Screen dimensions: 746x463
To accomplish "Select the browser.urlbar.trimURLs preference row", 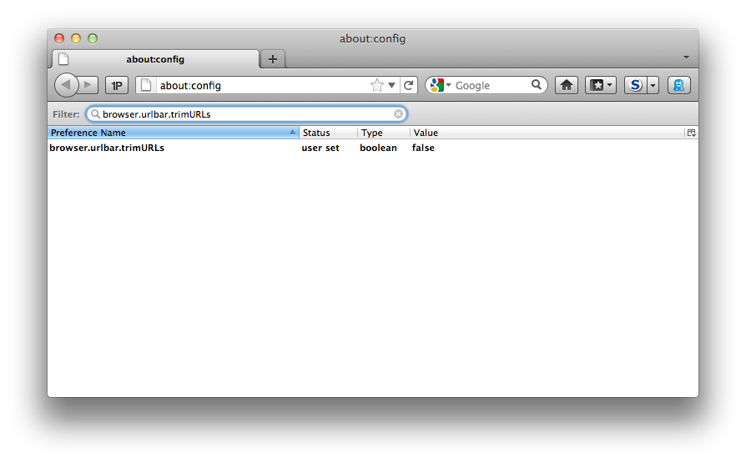I will [373, 148].
